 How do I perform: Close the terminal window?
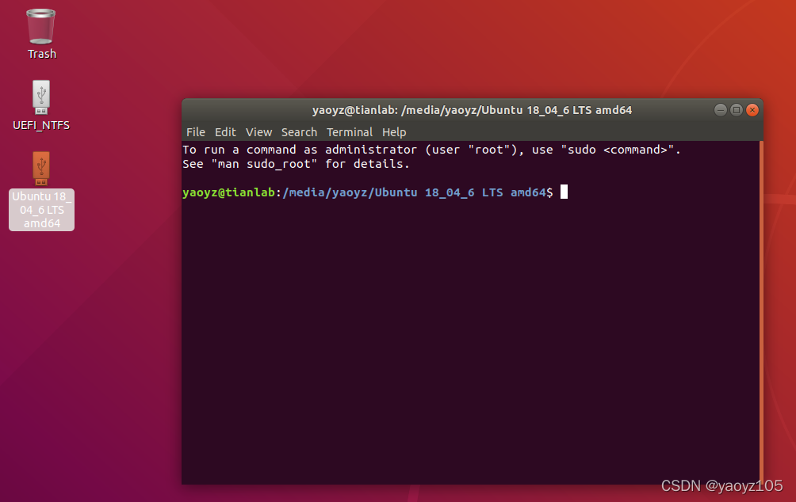coord(752,110)
